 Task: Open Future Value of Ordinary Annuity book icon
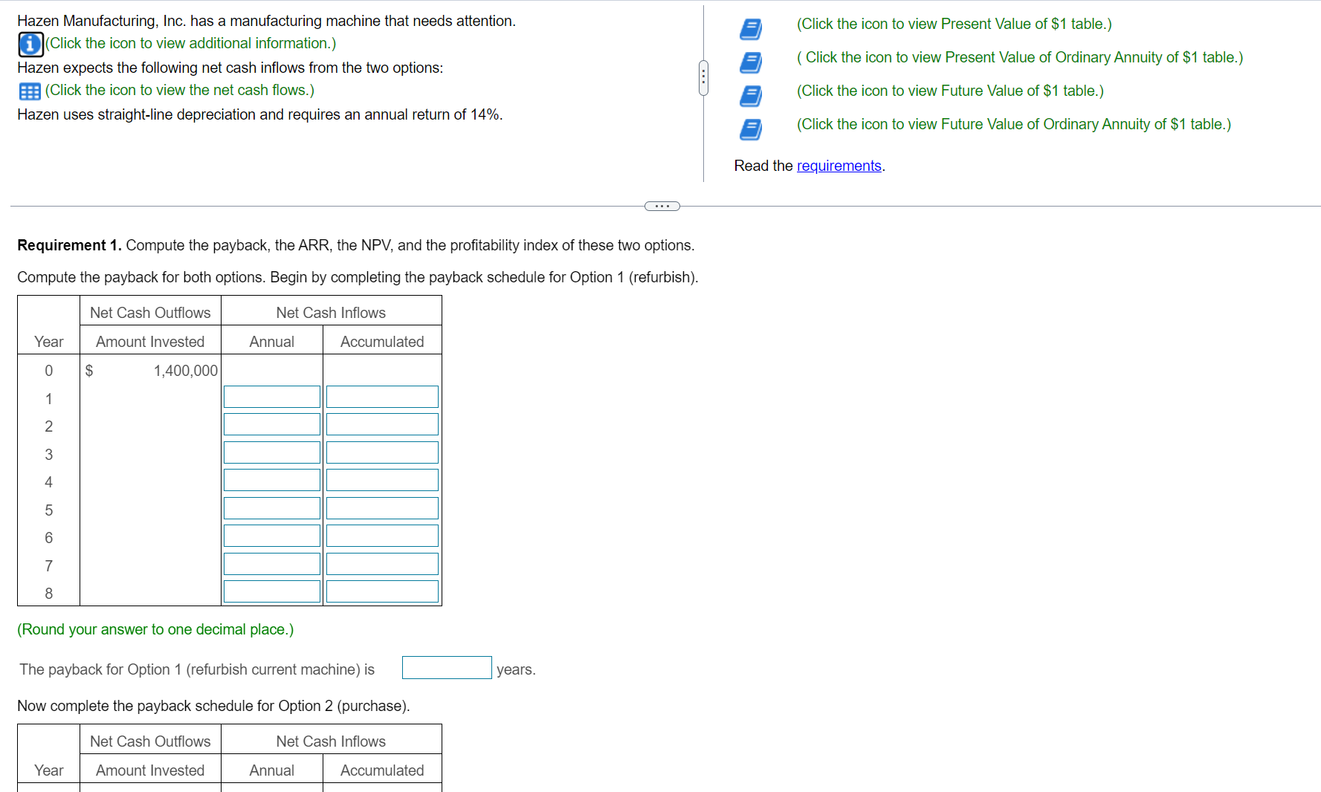point(751,129)
